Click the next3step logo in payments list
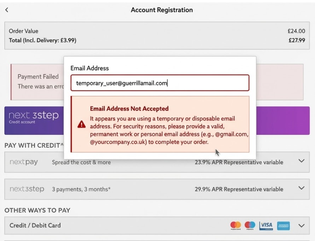Viewport: 315px width, 241px height. tap(26, 189)
